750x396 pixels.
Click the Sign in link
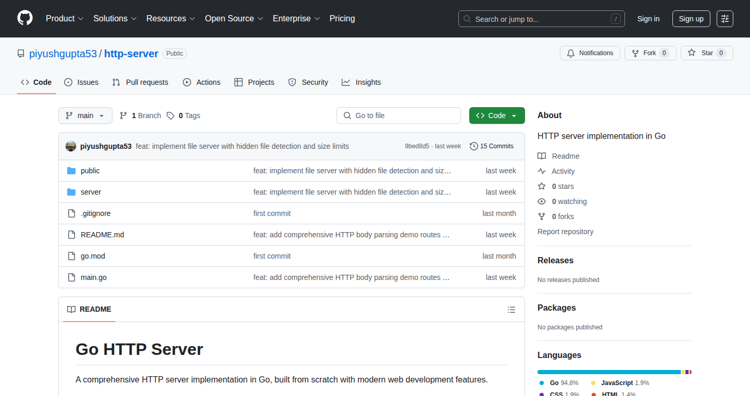[648, 19]
